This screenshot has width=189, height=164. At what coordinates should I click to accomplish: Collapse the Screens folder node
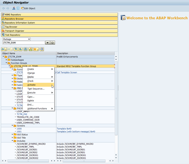coord(12,126)
